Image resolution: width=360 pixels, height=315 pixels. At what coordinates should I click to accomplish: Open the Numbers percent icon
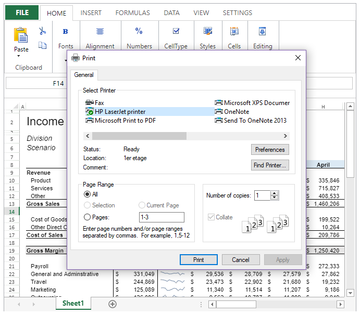[x=139, y=32]
